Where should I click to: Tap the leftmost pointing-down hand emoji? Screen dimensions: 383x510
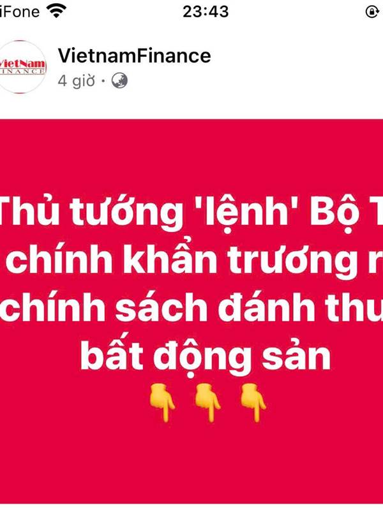pyautogui.click(x=162, y=402)
